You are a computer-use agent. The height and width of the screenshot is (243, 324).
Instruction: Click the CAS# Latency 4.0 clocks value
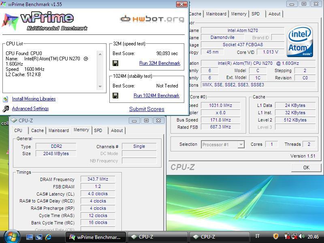pos(98,194)
